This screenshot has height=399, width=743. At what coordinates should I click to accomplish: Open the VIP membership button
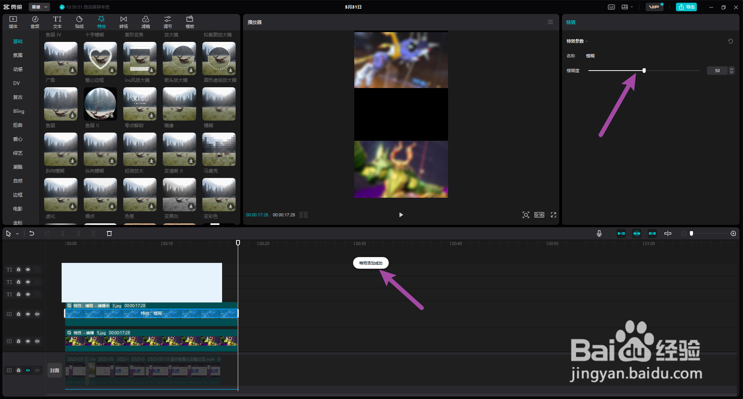654,7
